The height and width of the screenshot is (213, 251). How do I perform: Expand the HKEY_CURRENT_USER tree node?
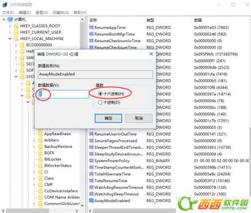tap(10, 32)
